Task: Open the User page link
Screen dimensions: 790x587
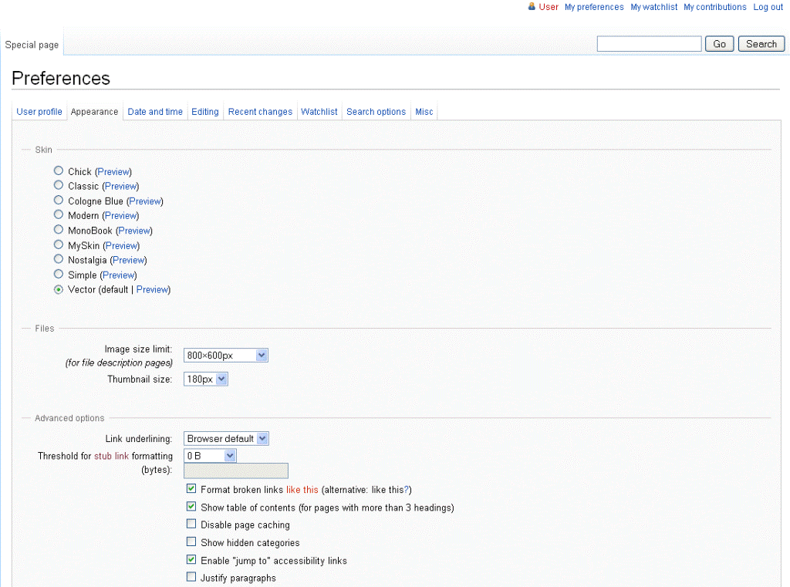Action: (x=549, y=7)
